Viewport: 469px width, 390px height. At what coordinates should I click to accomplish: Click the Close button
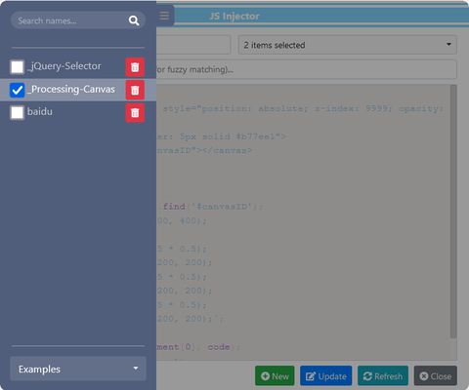tap(436, 376)
